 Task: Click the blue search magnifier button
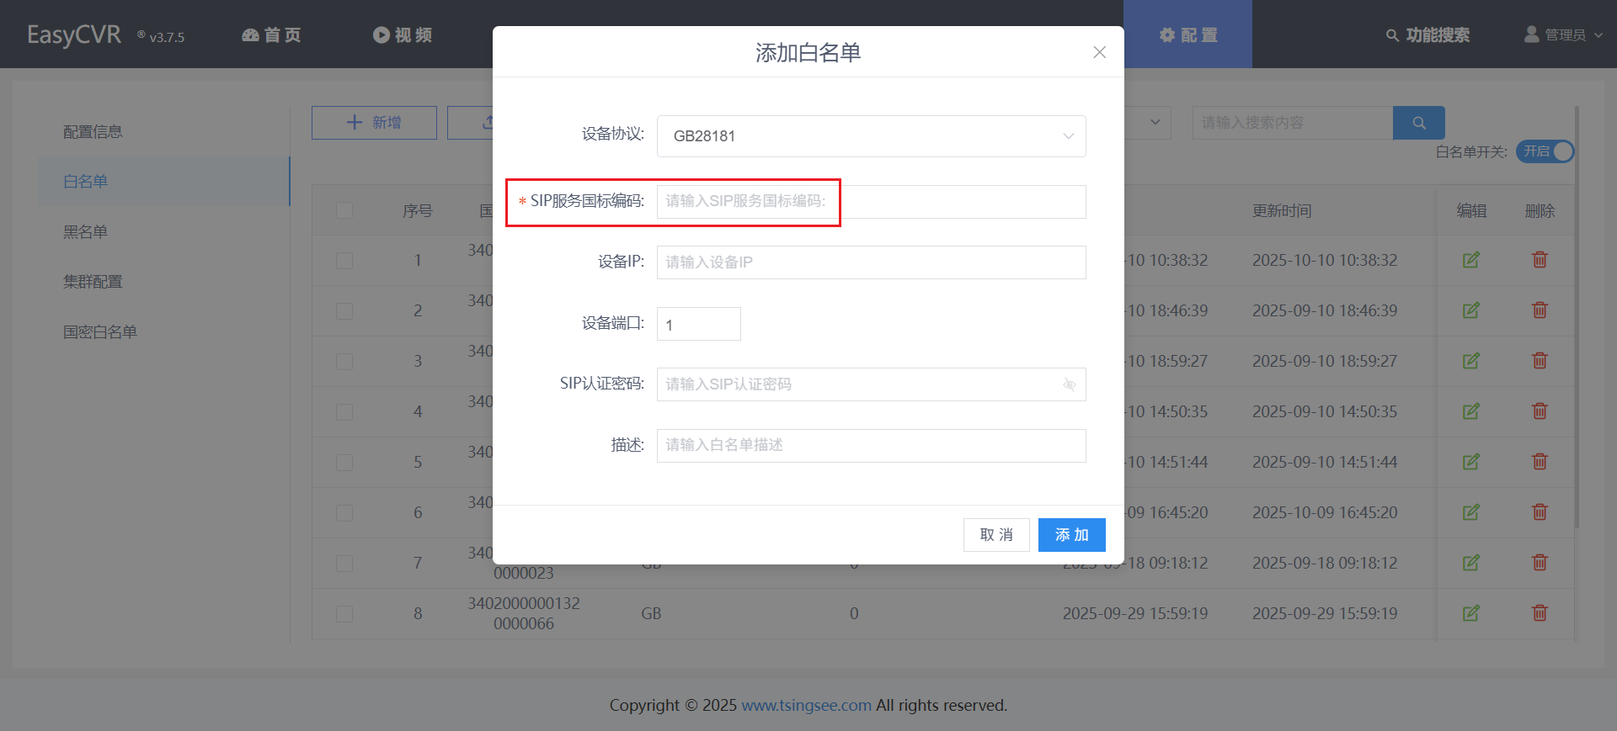coord(1419,123)
